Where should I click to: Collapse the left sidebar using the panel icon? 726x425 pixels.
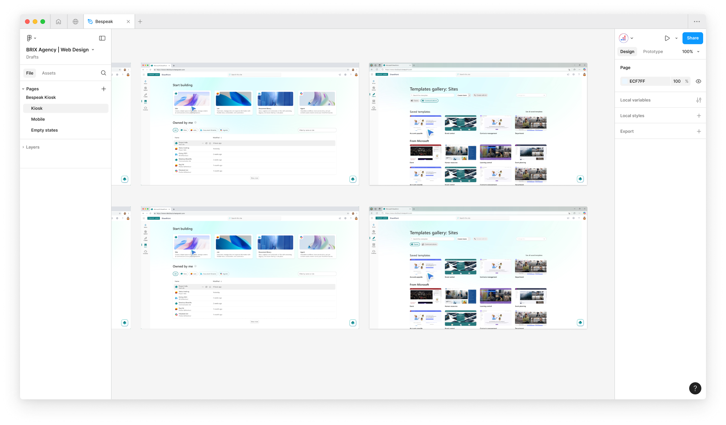[x=103, y=38]
